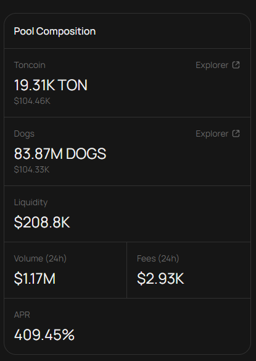The height and width of the screenshot is (361, 256).
Task: Select the Pool Composition heading
Action: (x=55, y=32)
